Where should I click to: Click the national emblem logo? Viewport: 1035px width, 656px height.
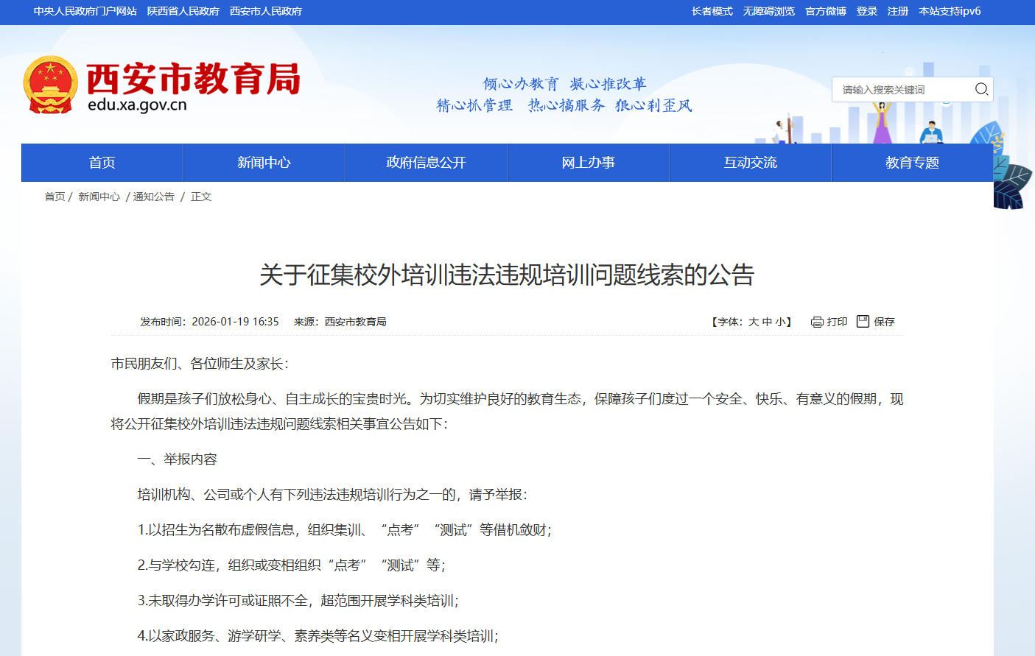click(49, 82)
